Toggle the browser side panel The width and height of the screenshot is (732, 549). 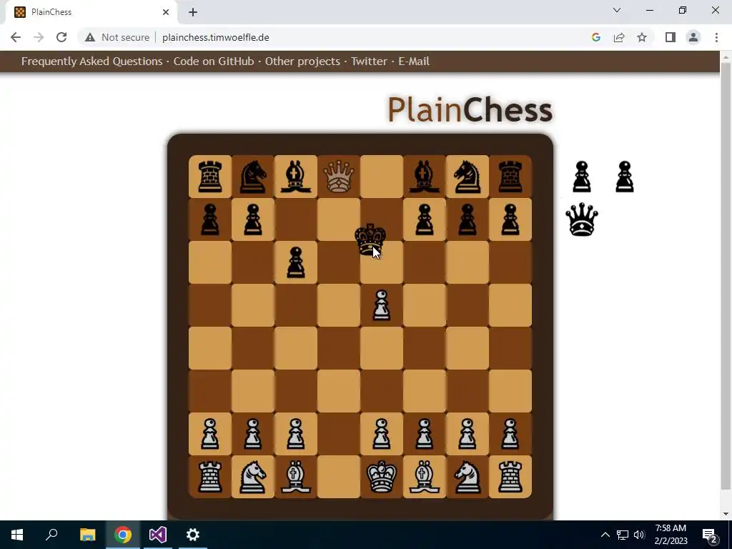[x=671, y=37]
